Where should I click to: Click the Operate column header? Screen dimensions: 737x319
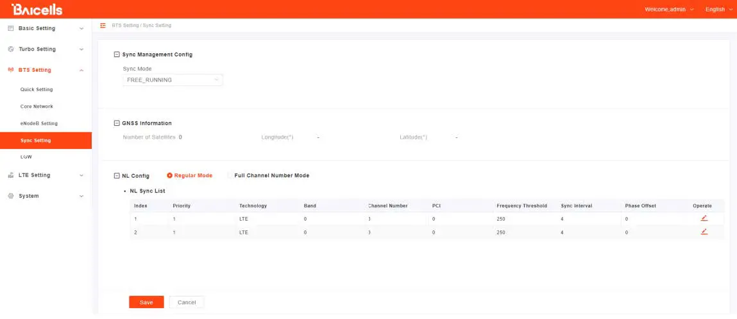702,205
